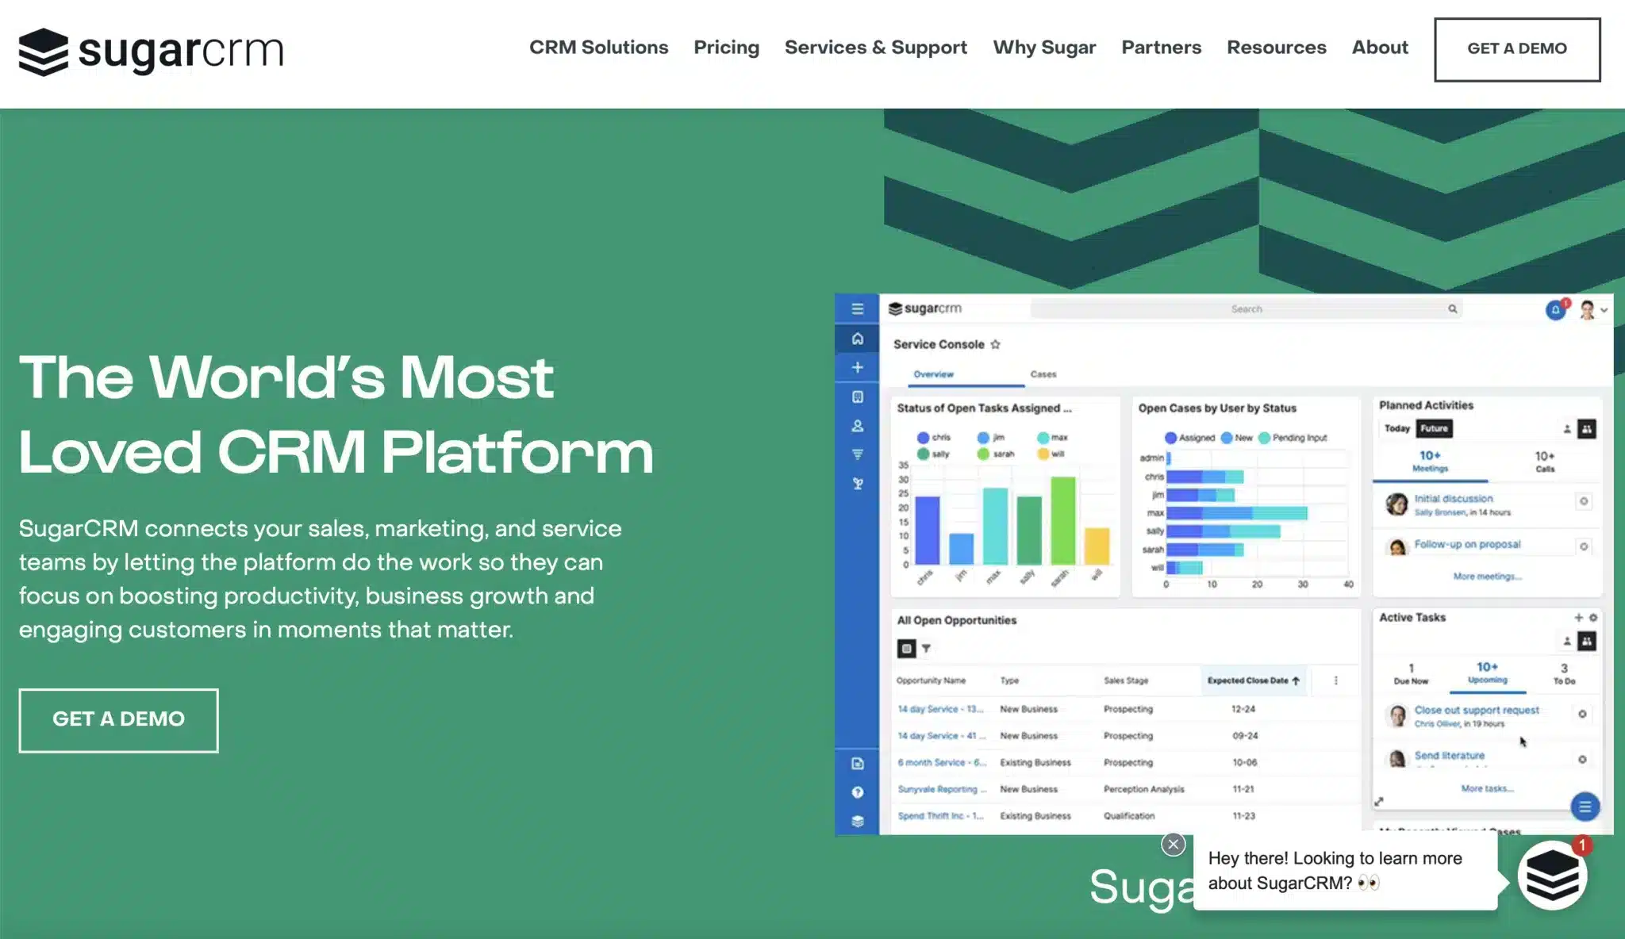
Task: Select the 10+ Meetings tab
Action: [x=1430, y=462]
